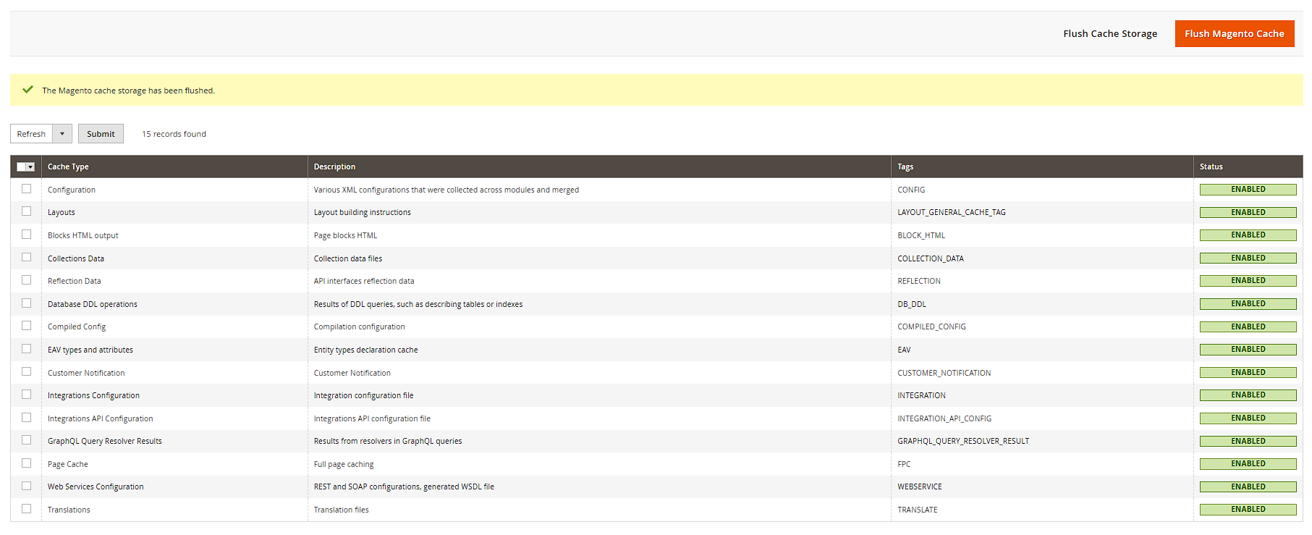Open the Refresh action dropdown
The height and width of the screenshot is (535, 1312).
41,134
